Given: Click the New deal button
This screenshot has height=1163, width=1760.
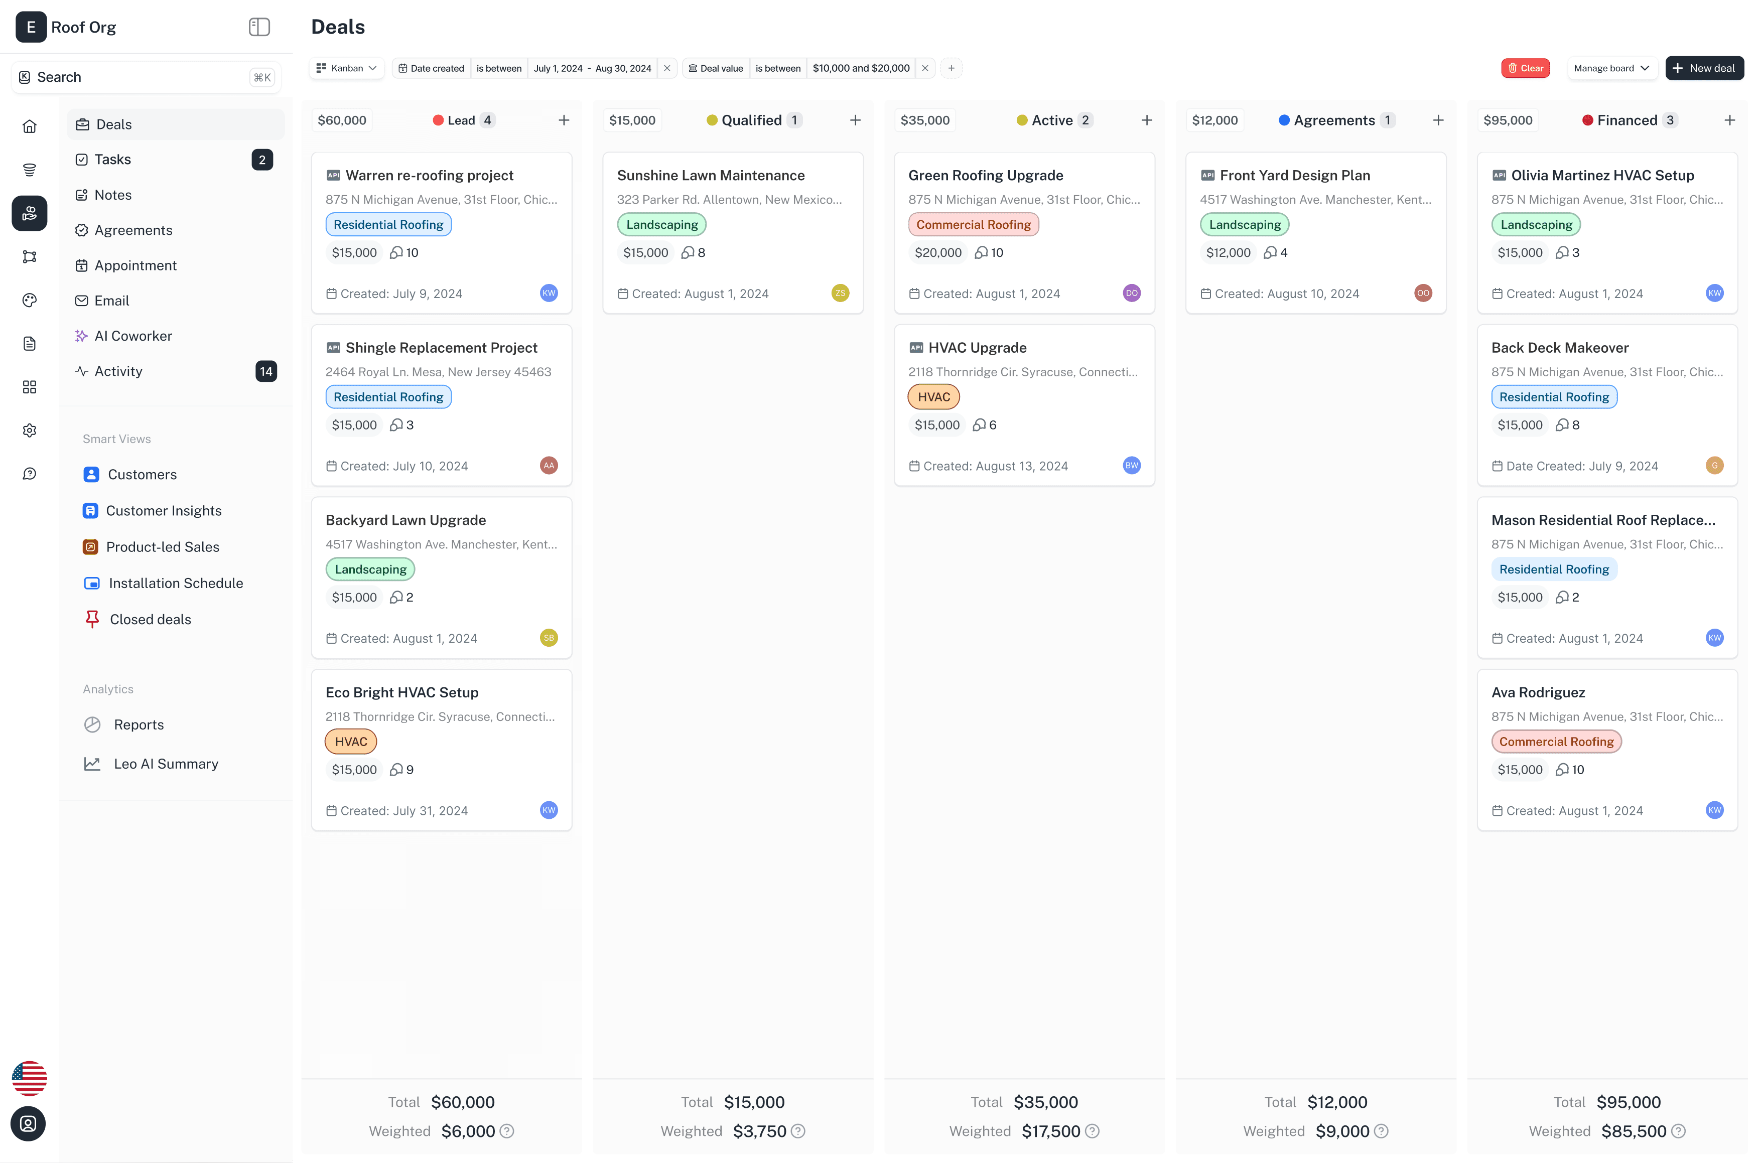Looking at the screenshot, I should pos(1704,68).
